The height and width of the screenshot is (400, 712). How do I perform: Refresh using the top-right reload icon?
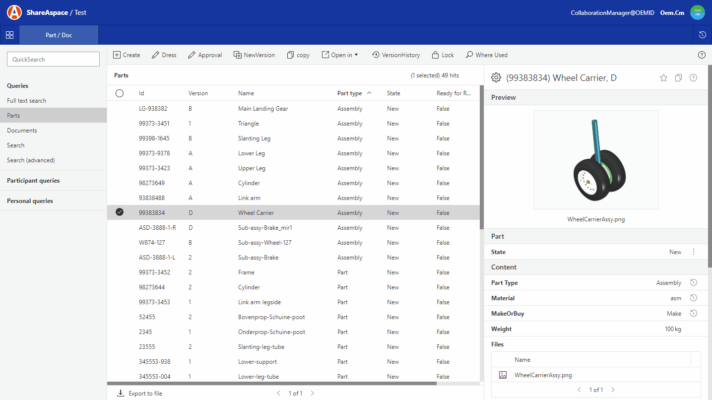click(x=703, y=35)
